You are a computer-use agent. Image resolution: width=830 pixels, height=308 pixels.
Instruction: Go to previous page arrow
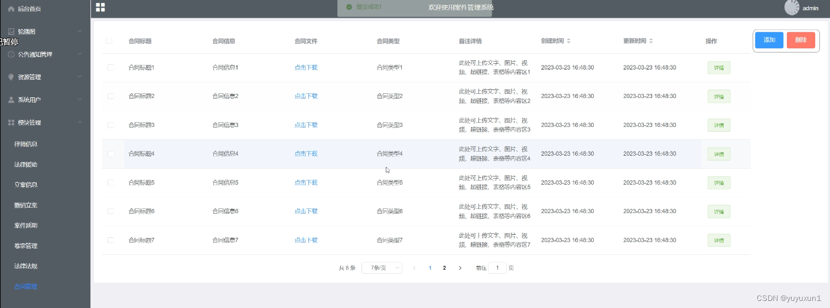tap(414, 268)
